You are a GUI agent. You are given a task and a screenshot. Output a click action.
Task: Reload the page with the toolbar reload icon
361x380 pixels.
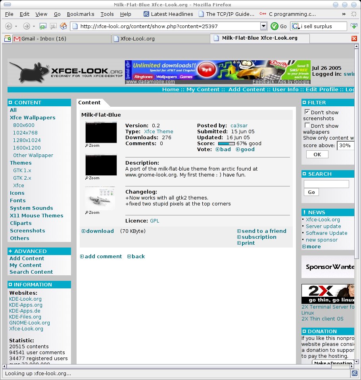(x=43, y=26)
